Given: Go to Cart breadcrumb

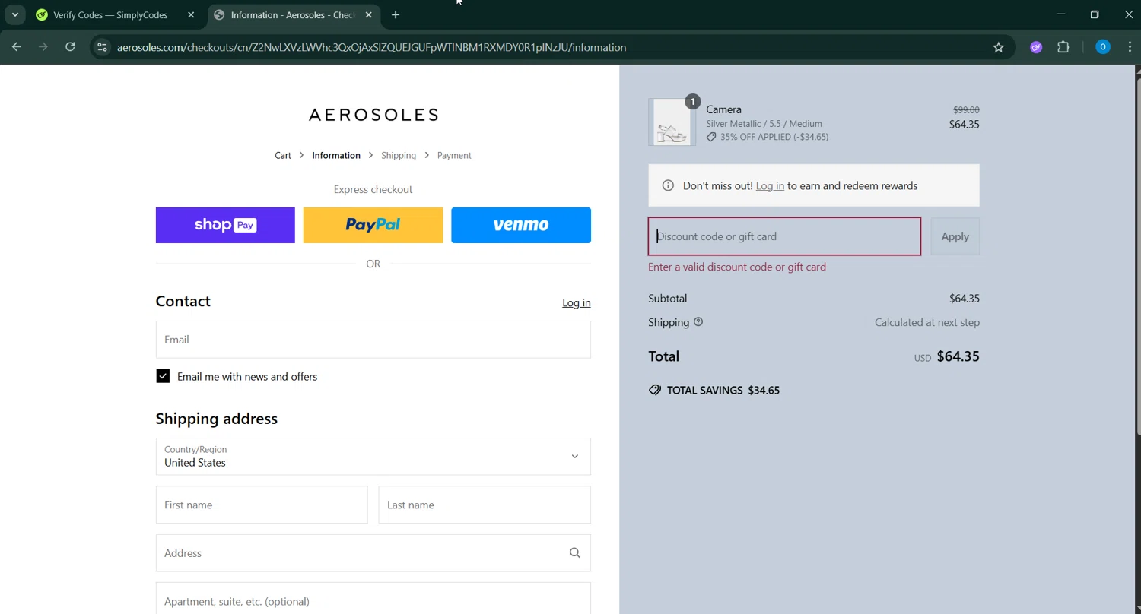Looking at the screenshot, I should [x=283, y=155].
